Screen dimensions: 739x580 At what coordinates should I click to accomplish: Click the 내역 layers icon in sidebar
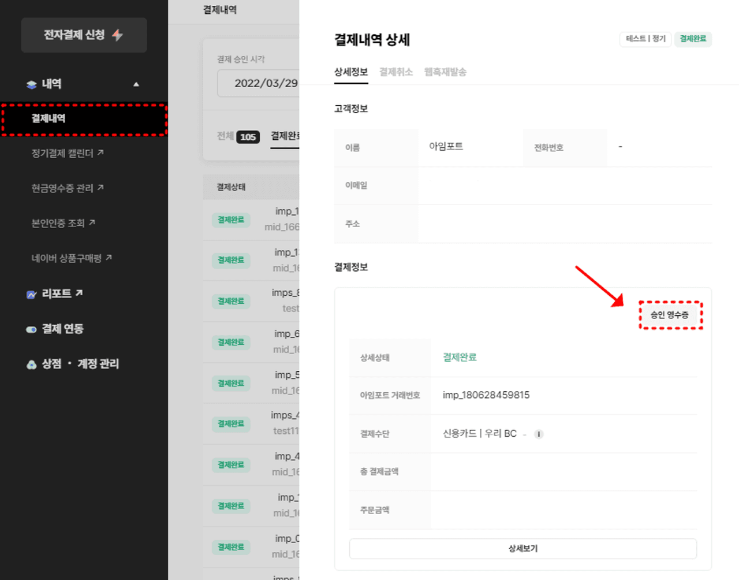[32, 84]
